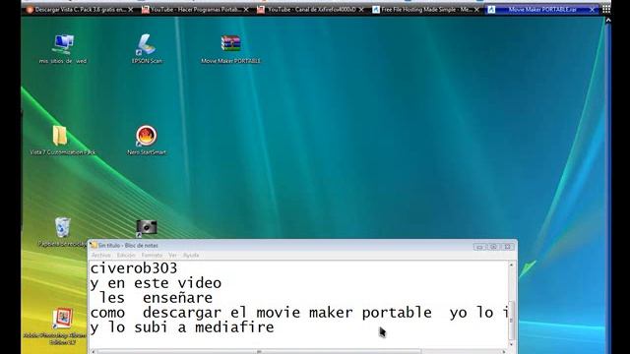Maximize the Bloc de notas window
The height and width of the screenshot is (354, 630).
[x=493, y=247]
